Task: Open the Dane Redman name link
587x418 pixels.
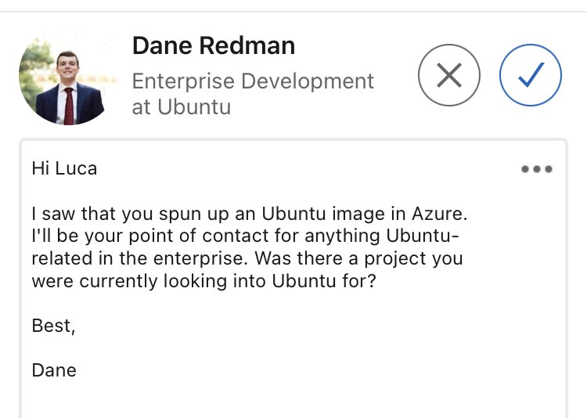Action: [x=213, y=46]
